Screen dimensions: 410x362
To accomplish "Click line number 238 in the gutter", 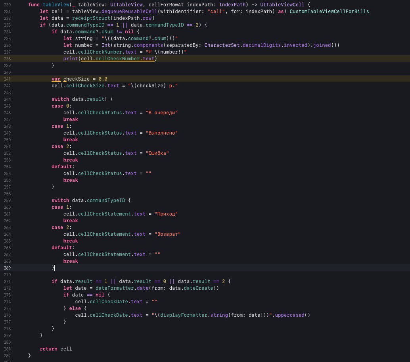I will pos(7,59).
